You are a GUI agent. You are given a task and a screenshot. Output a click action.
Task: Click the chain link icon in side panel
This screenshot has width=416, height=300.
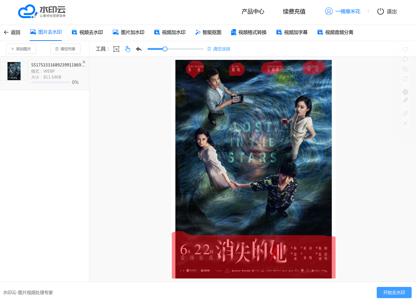[405, 114]
